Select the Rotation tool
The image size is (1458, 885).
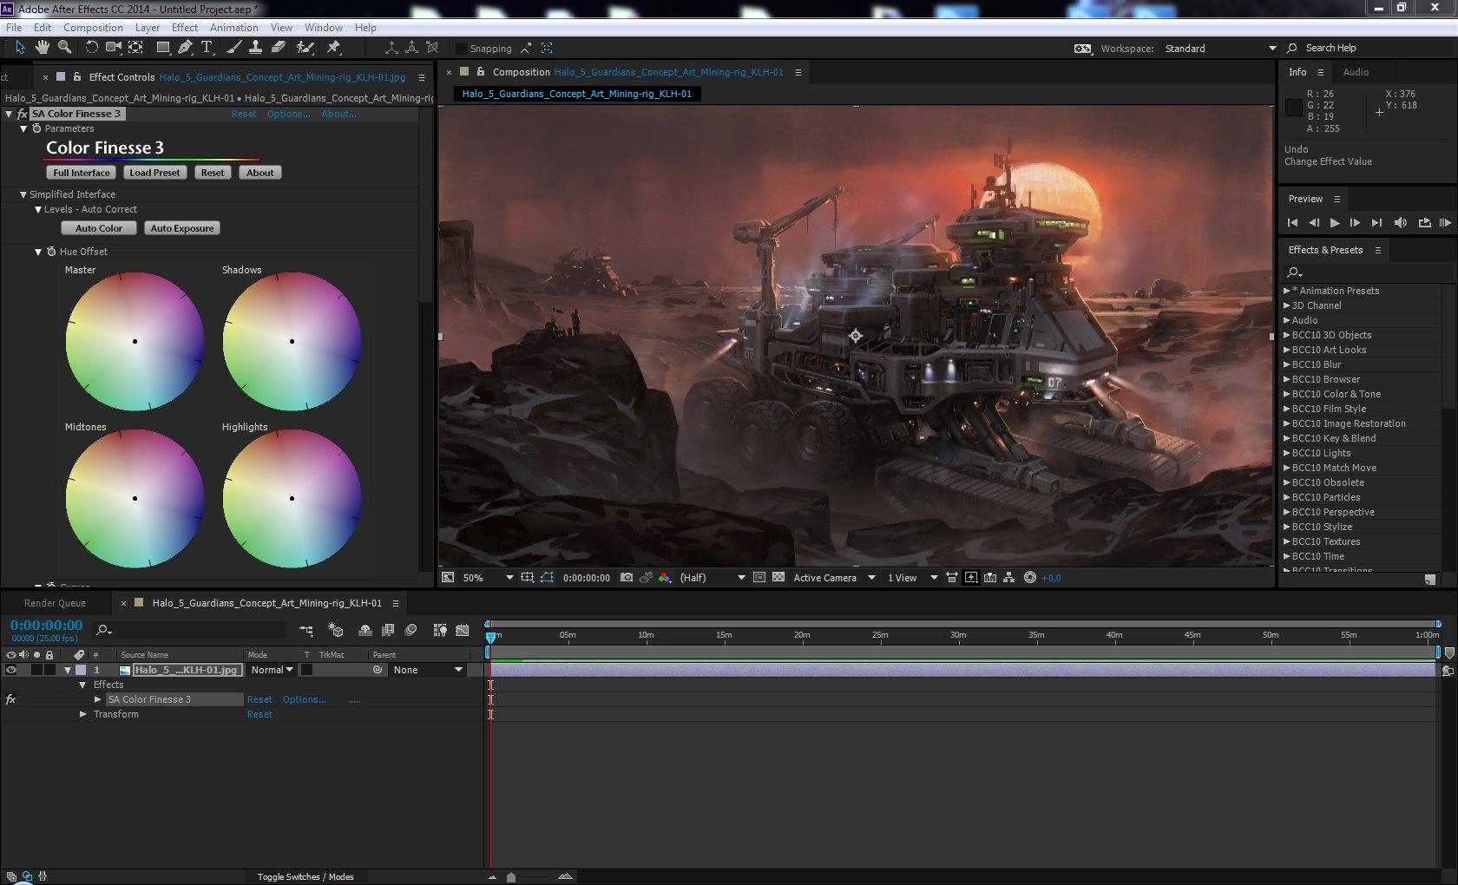(x=90, y=48)
